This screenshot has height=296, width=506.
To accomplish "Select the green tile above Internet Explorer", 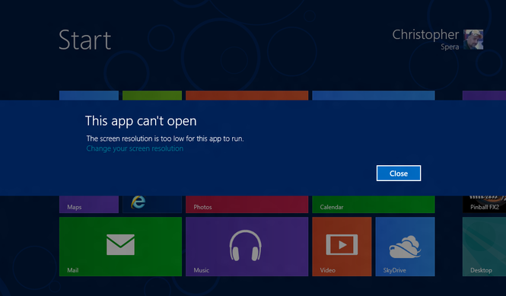I will coord(152,96).
